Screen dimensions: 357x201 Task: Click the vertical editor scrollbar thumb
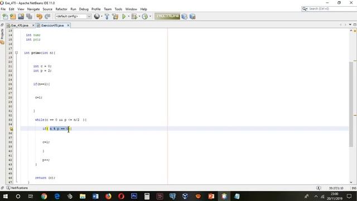pyautogui.click(x=351, y=104)
